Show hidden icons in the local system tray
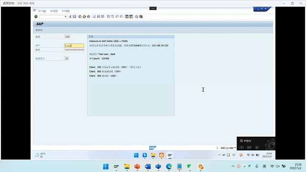This screenshot has width=306, height=172. tap(233, 166)
